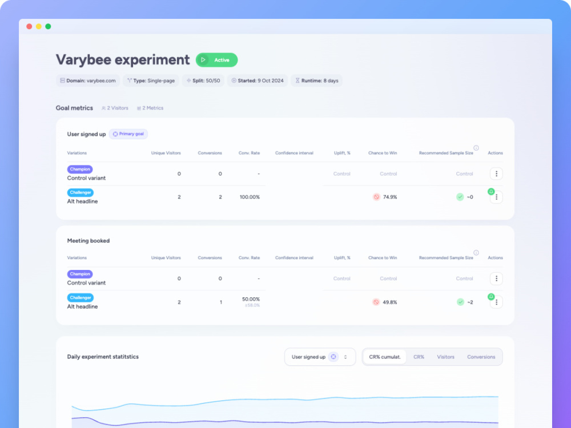Viewport: 571px width, 428px height.
Task: Click the Varybee experiment page title
Action: click(x=123, y=60)
